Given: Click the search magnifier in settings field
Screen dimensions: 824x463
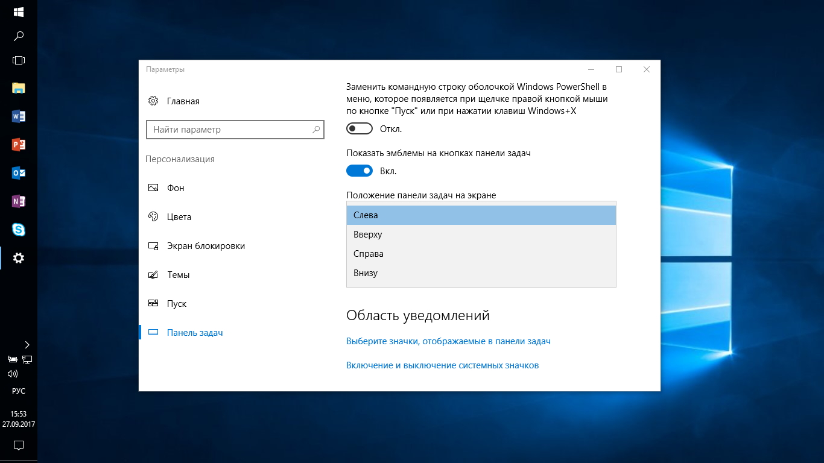Looking at the screenshot, I should click(315, 130).
